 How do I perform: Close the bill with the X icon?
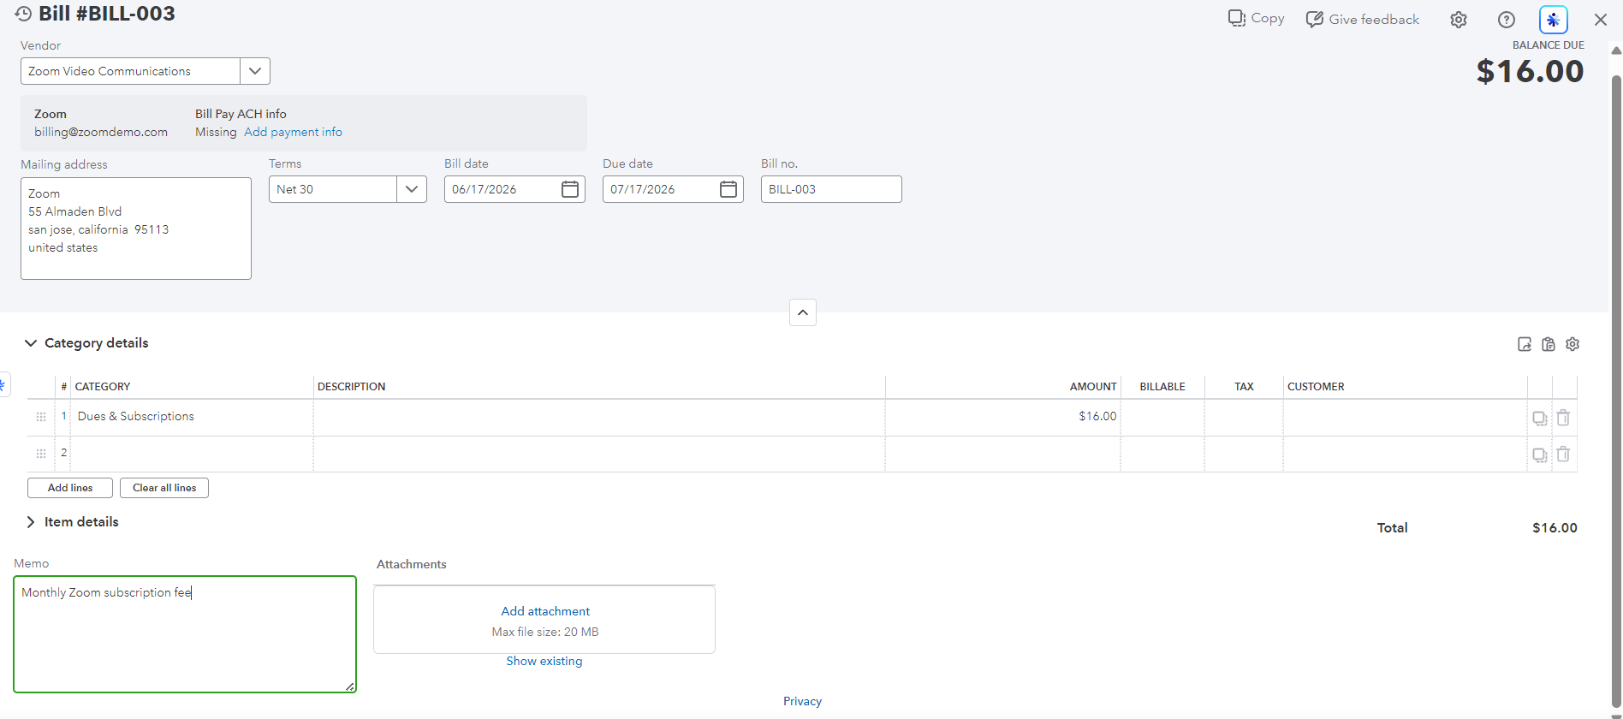[1601, 20]
